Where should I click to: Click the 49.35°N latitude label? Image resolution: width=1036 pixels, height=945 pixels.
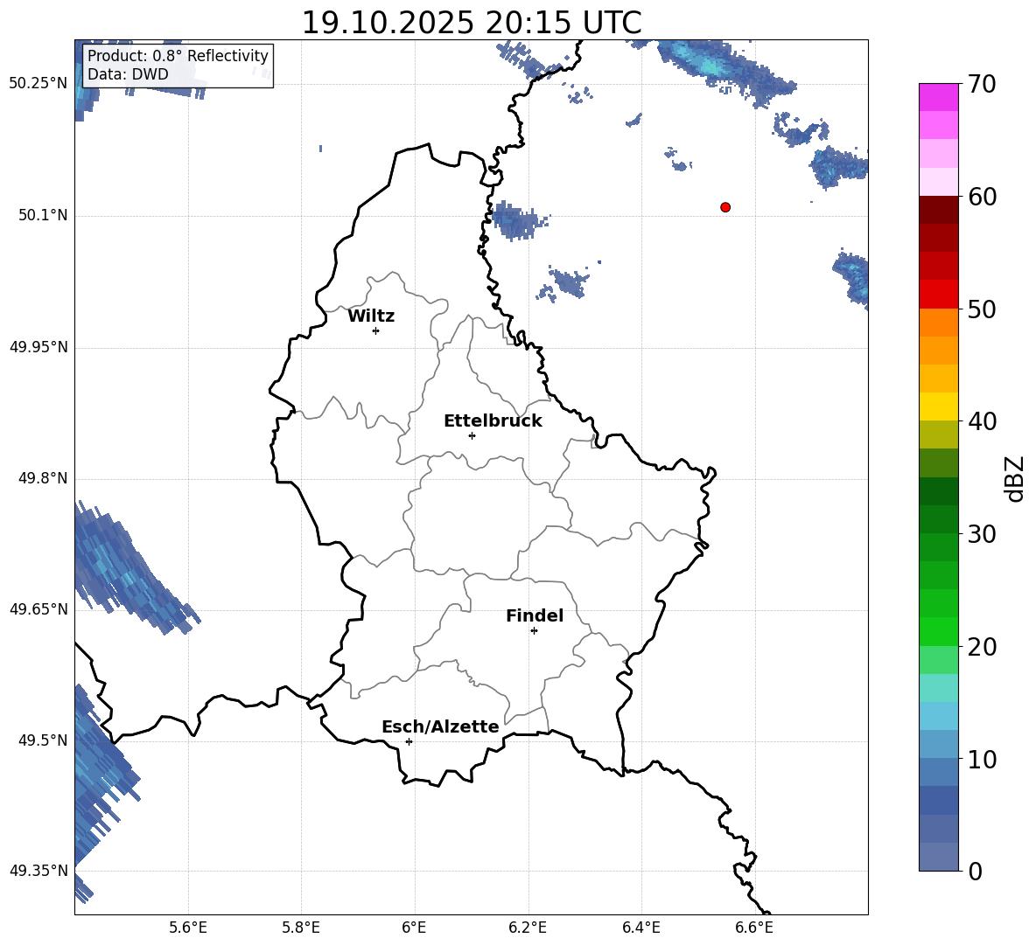point(38,871)
